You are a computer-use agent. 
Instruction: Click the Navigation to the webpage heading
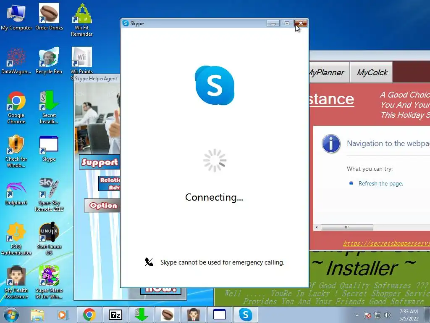pos(388,143)
